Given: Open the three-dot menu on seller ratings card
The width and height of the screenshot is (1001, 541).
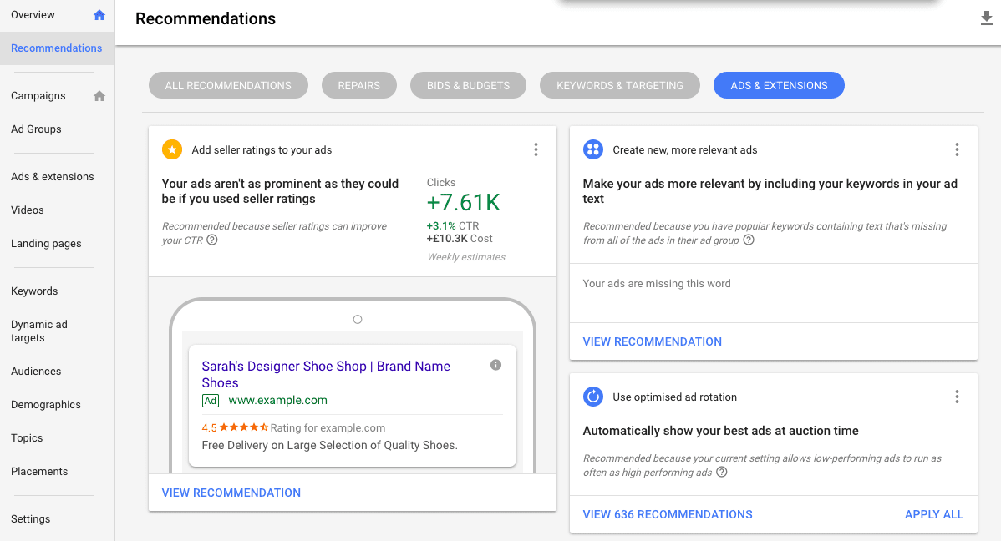Looking at the screenshot, I should pos(536,149).
